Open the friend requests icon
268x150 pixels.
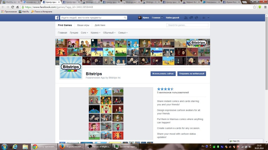pyautogui.click(x=186, y=18)
